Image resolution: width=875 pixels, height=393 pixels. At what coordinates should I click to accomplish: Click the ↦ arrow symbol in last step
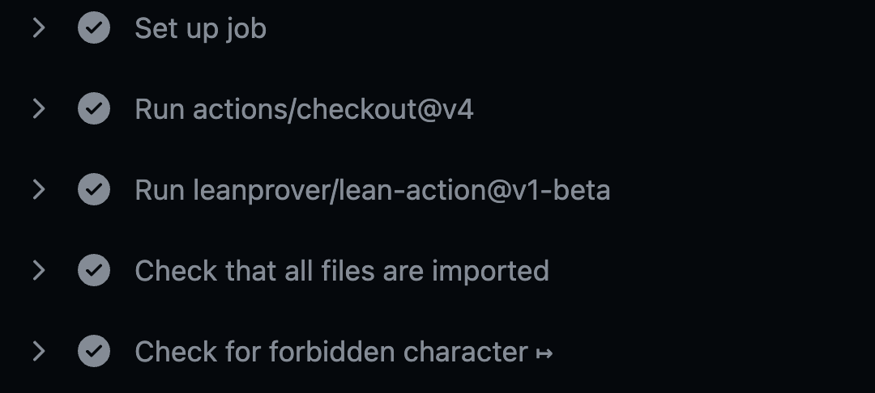(544, 353)
